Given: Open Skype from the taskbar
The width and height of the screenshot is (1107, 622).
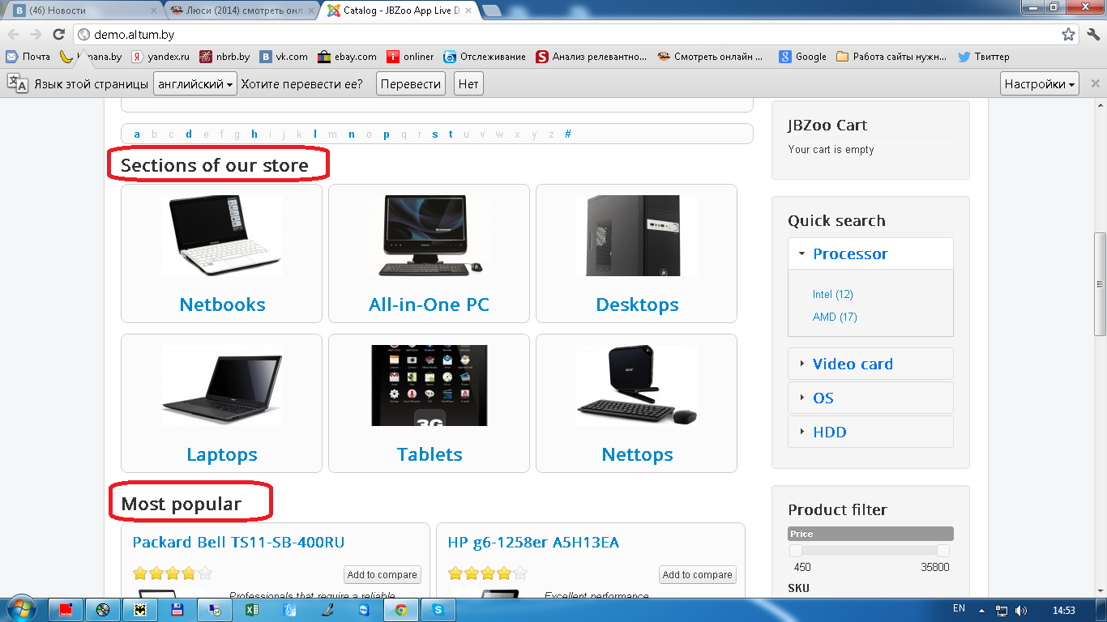Looking at the screenshot, I should click(x=438, y=610).
